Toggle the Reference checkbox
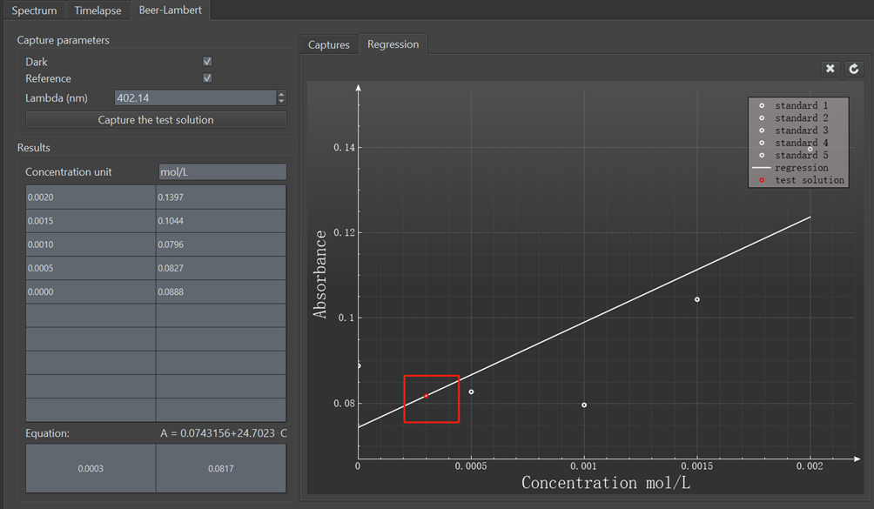 coord(207,78)
